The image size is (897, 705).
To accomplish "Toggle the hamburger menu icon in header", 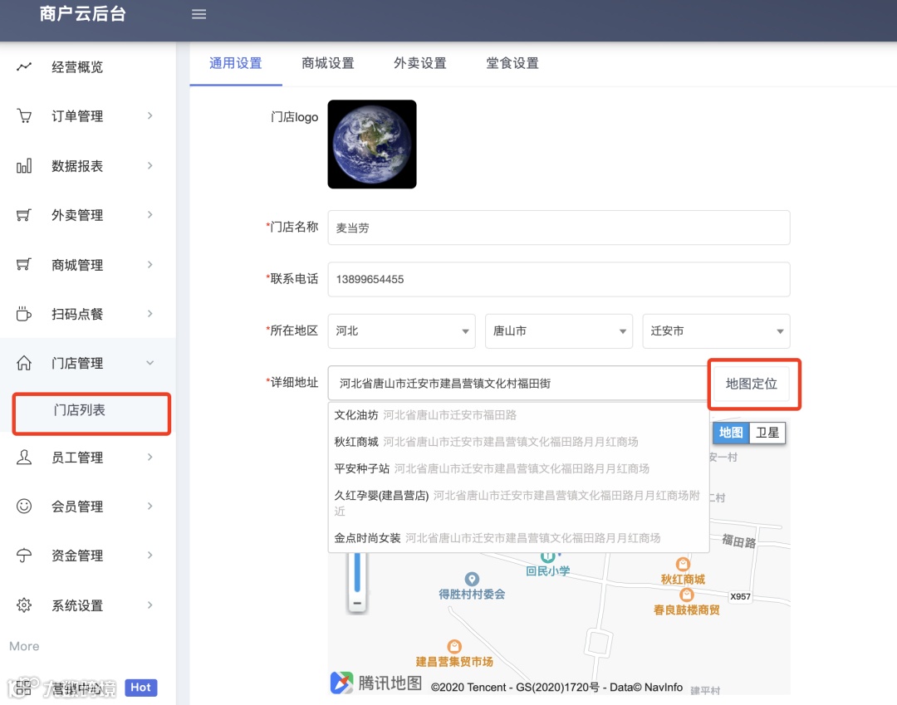I will (199, 14).
